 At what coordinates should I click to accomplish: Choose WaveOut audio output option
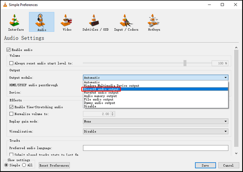[x=101, y=92]
